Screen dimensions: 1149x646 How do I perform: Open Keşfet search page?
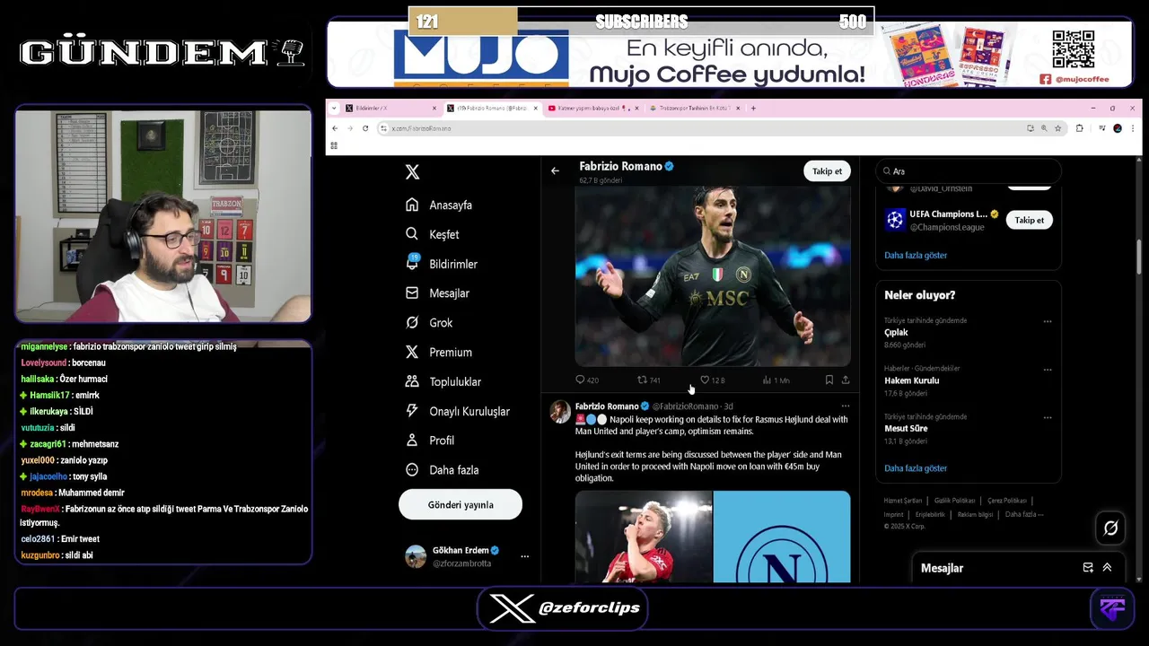coord(432,234)
